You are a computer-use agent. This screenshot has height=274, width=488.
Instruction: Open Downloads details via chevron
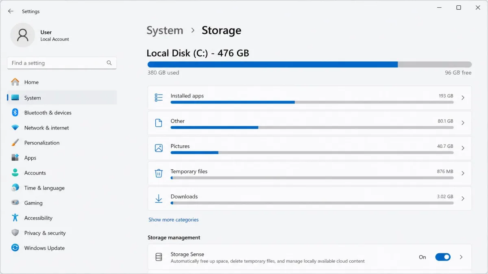click(x=463, y=198)
